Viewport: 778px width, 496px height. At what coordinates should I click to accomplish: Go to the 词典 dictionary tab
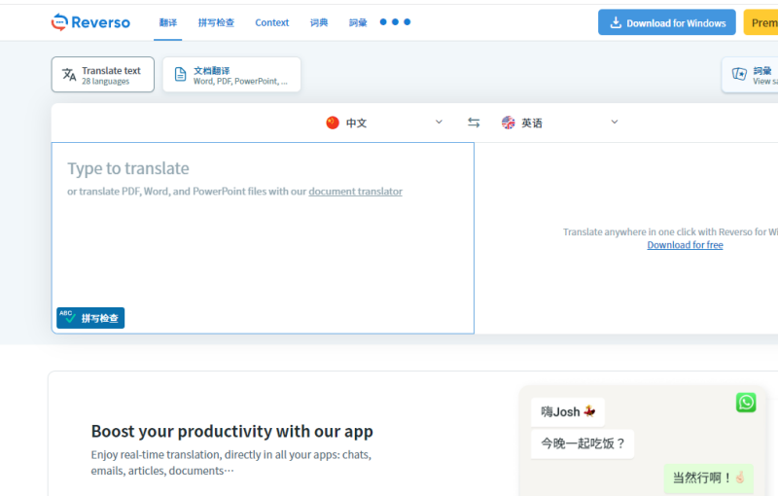point(319,22)
